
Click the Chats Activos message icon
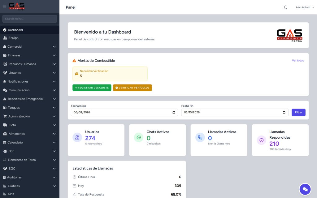[139, 137]
